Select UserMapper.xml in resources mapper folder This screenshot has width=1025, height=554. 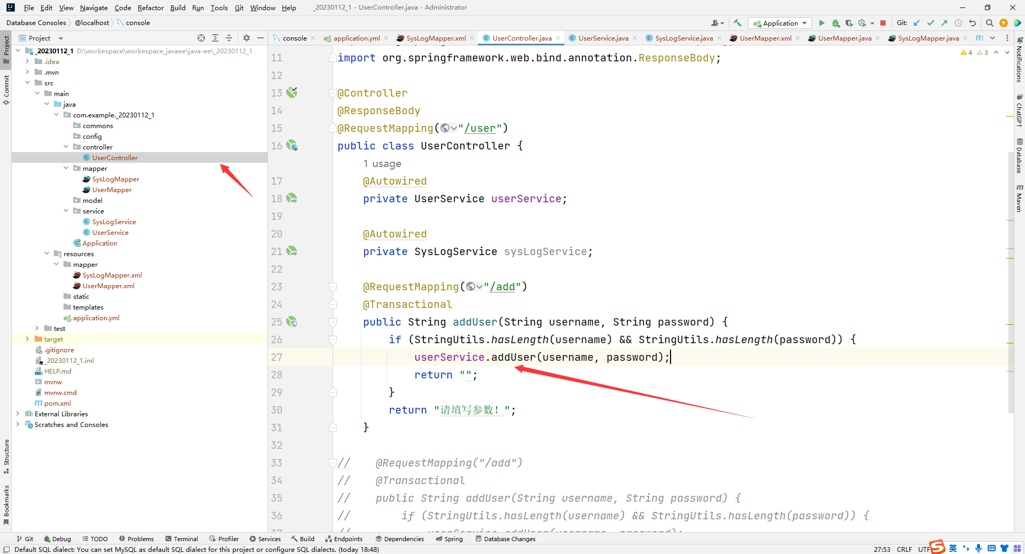point(108,286)
